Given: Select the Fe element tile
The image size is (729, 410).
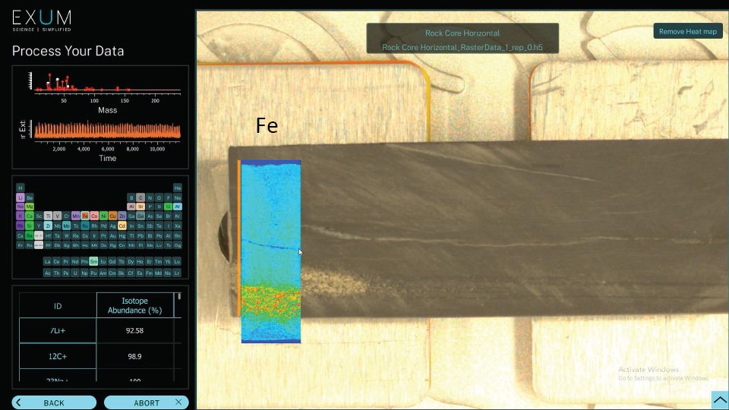Looking at the screenshot, I should (x=85, y=216).
